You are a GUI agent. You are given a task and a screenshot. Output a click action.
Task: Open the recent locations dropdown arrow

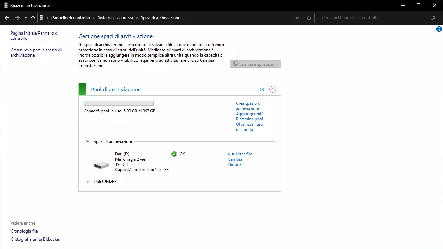pyautogui.click(x=26, y=18)
